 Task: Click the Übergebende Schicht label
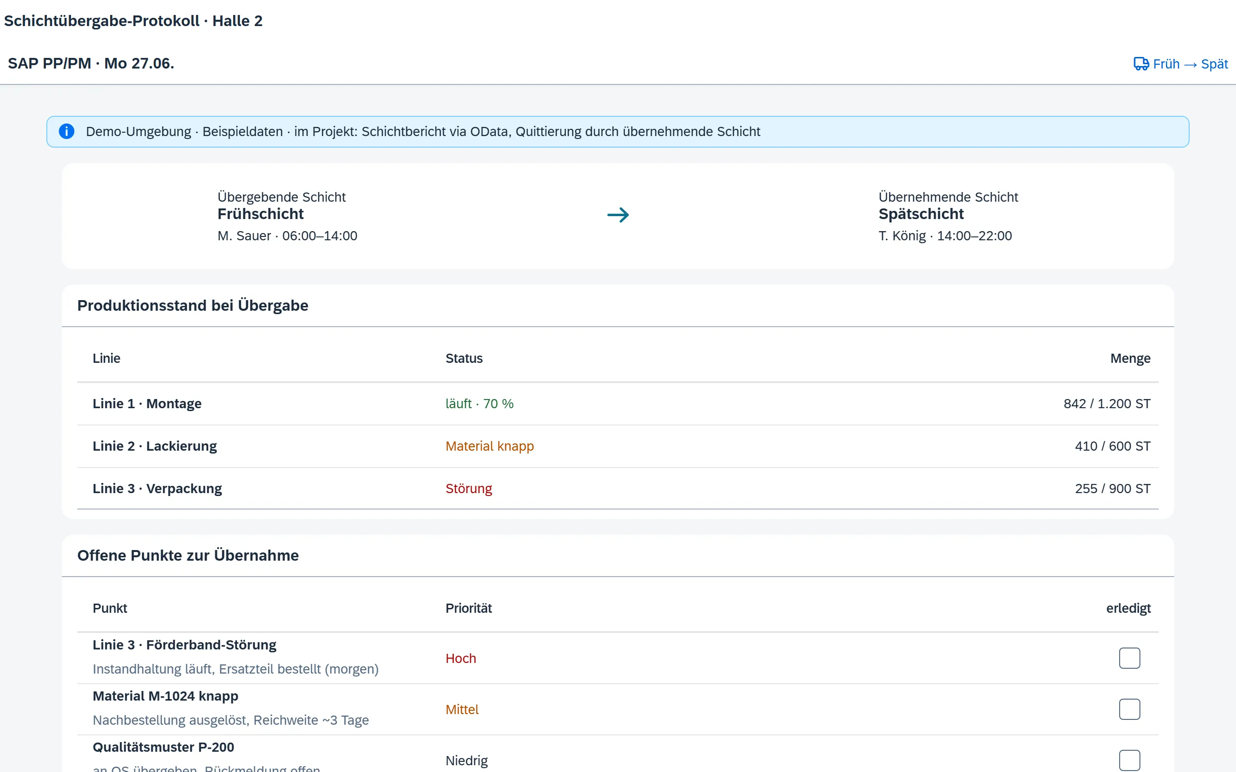(281, 197)
